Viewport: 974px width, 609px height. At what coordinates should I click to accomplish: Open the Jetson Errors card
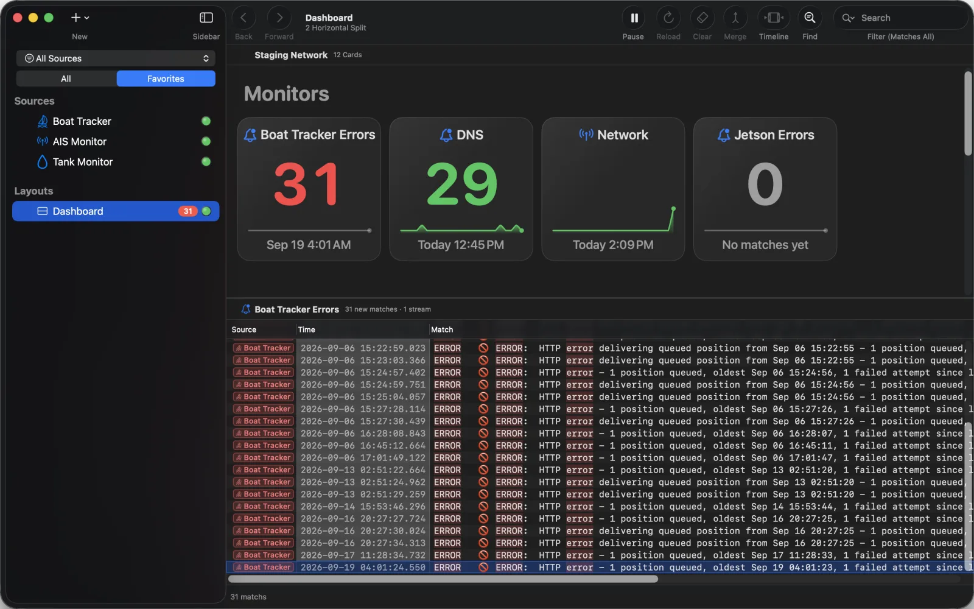[x=765, y=189]
